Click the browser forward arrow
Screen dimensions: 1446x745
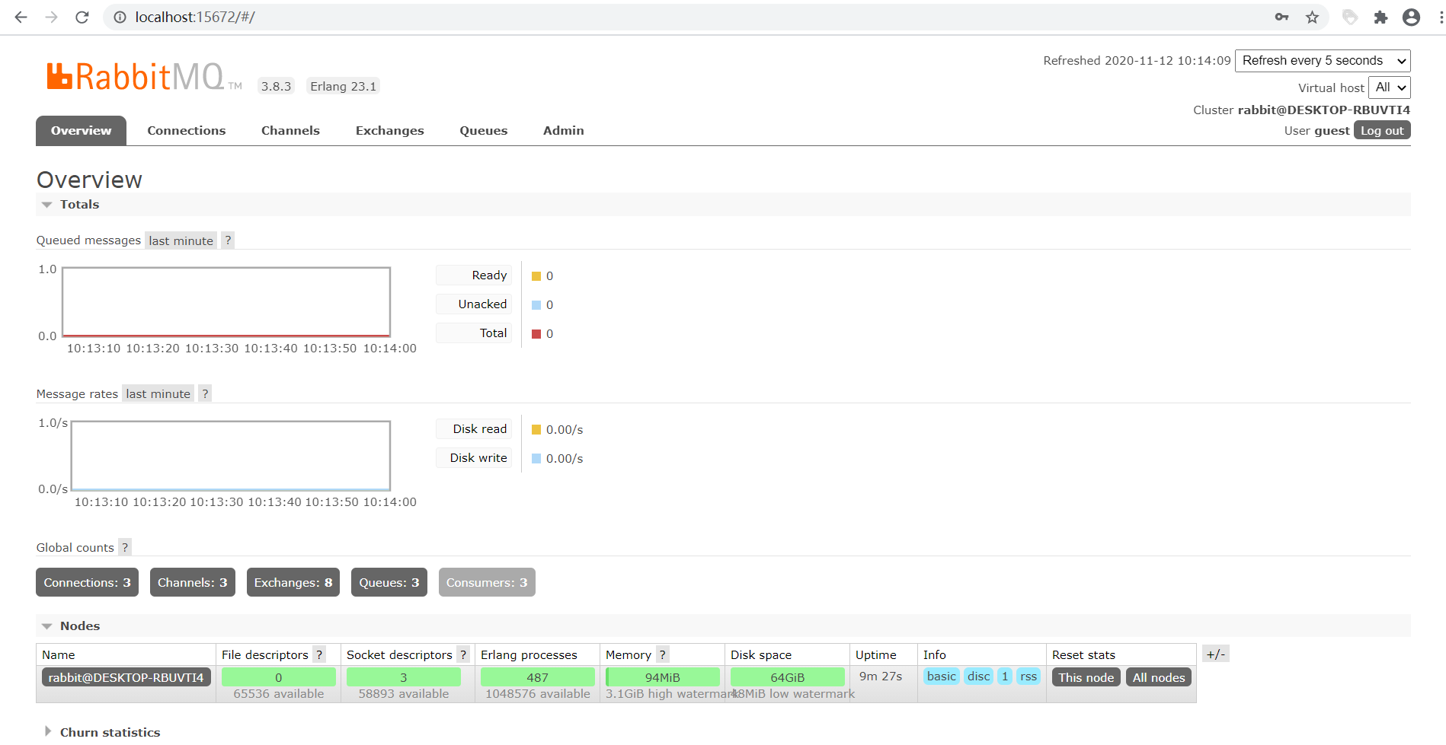[x=51, y=17]
